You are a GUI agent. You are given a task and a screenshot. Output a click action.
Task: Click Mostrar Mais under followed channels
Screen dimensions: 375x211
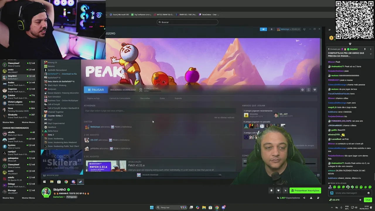pos(8,122)
